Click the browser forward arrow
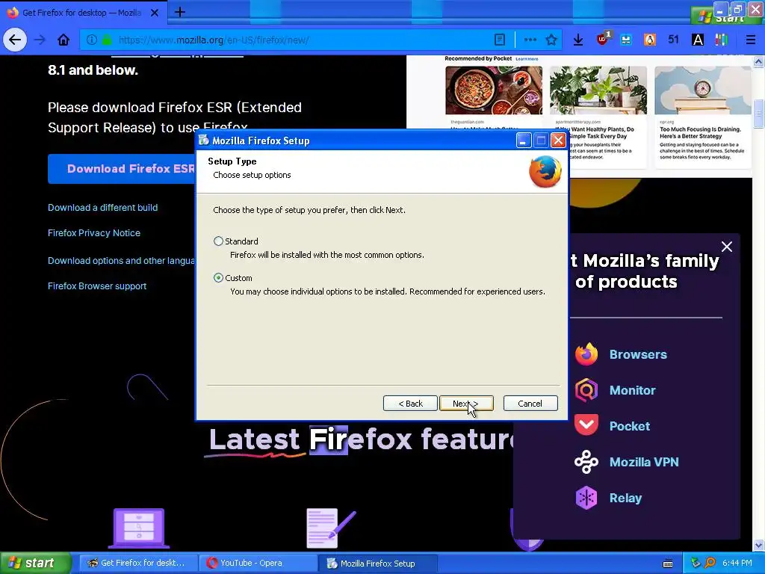Image resolution: width=765 pixels, height=574 pixels. pyautogui.click(x=40, y=40)
